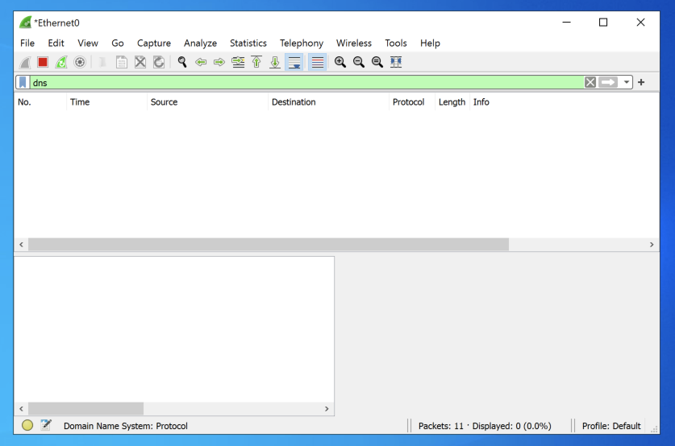675x446 pixels.
Task: Click Go to specified packet icon
Action: coord(238,62)
